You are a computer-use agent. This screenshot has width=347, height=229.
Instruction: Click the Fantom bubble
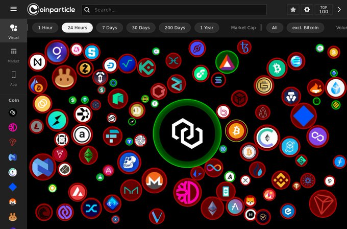point(290,147)
